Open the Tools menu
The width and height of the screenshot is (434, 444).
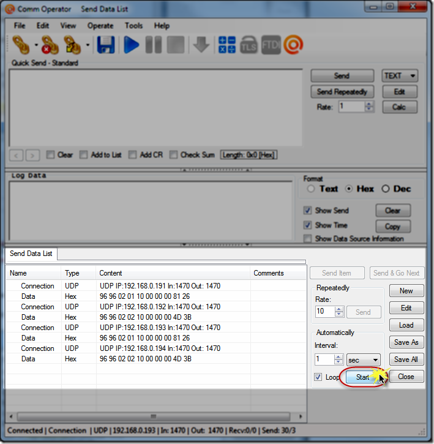tap(133, 26)
